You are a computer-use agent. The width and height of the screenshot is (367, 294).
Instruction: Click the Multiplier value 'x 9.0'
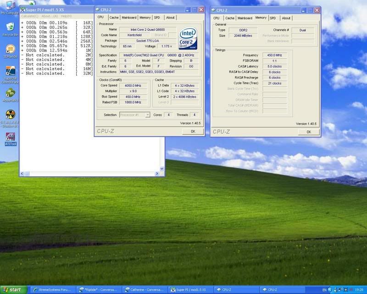(x=133, y=91)
